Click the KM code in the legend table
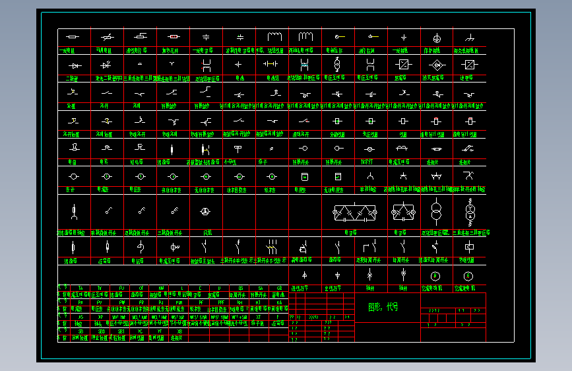This screenshot has height=371, width=572. pos(161,288)
